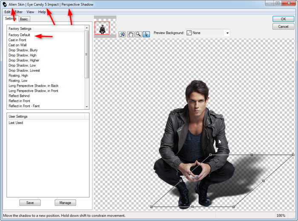The height and width of the screenshot is (221, 298).
Task: Click the OK button
Action: pyautogui.click(x=284, y=19)
